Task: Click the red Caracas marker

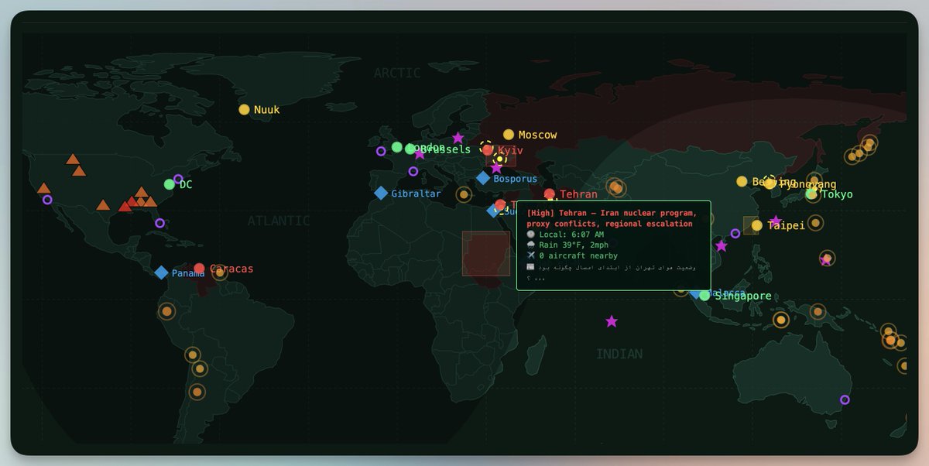Action: tap(199, 269)
